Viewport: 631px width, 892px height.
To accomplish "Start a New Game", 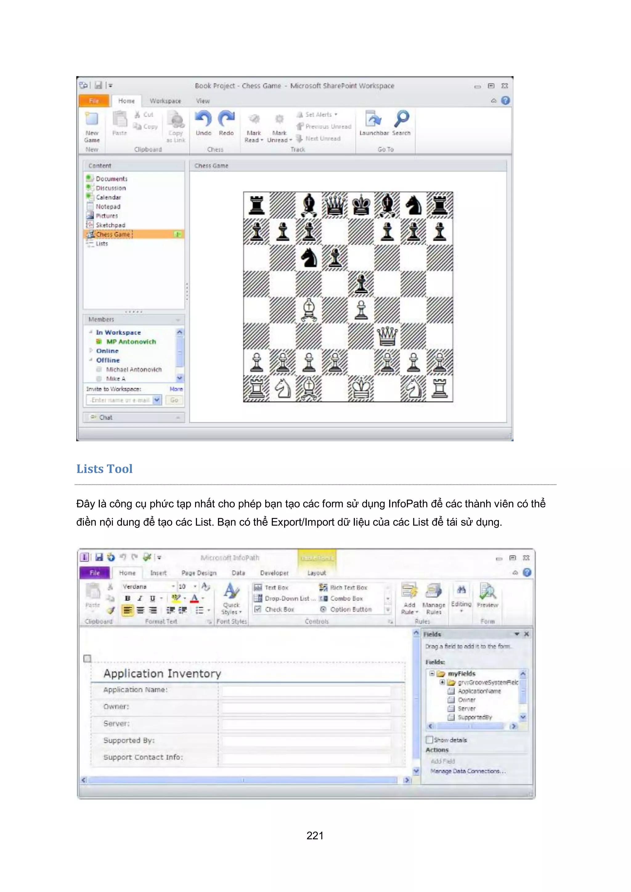I will tap(92, 124).
